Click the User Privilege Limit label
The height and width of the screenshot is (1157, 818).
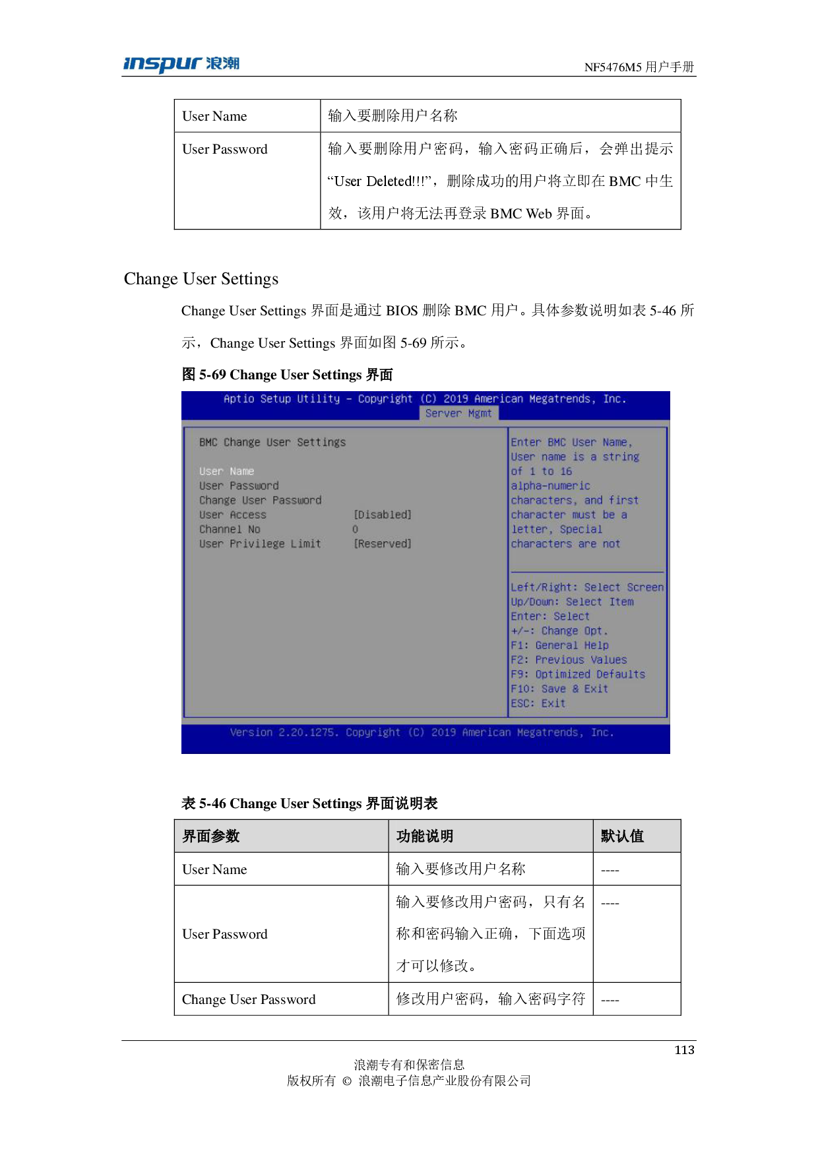pyautogui.click(x=260, y=544)
